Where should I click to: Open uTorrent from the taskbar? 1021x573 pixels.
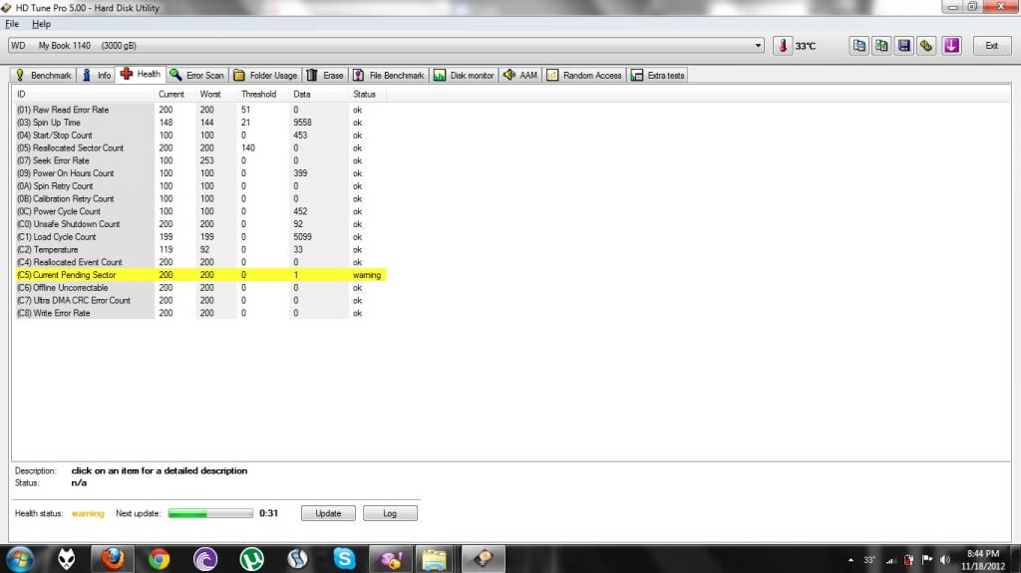[x=251, y=558]
